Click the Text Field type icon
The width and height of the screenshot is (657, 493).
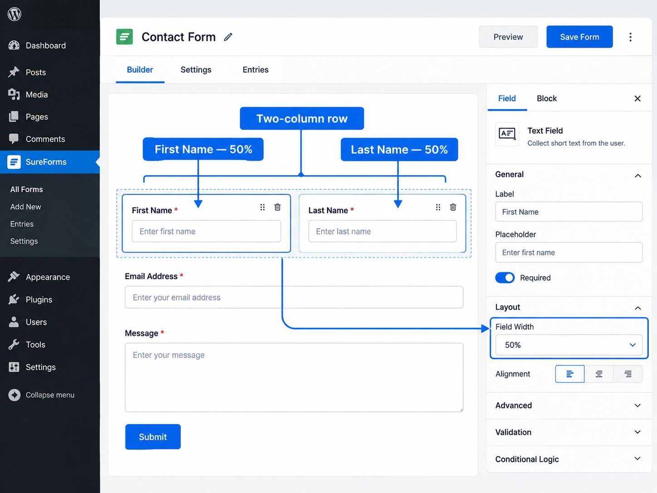[x=507, y=133]
